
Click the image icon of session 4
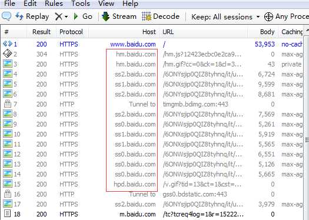[8, 74]
